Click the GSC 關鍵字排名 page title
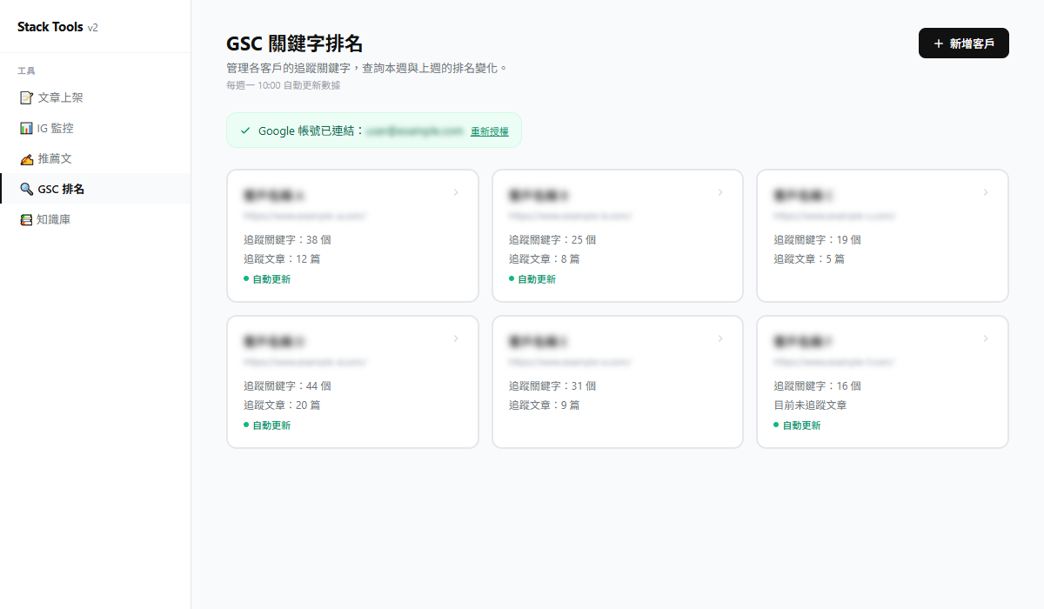Image resolution: width=1044 pixels, height=609 pixels. [x=294, y=43]
